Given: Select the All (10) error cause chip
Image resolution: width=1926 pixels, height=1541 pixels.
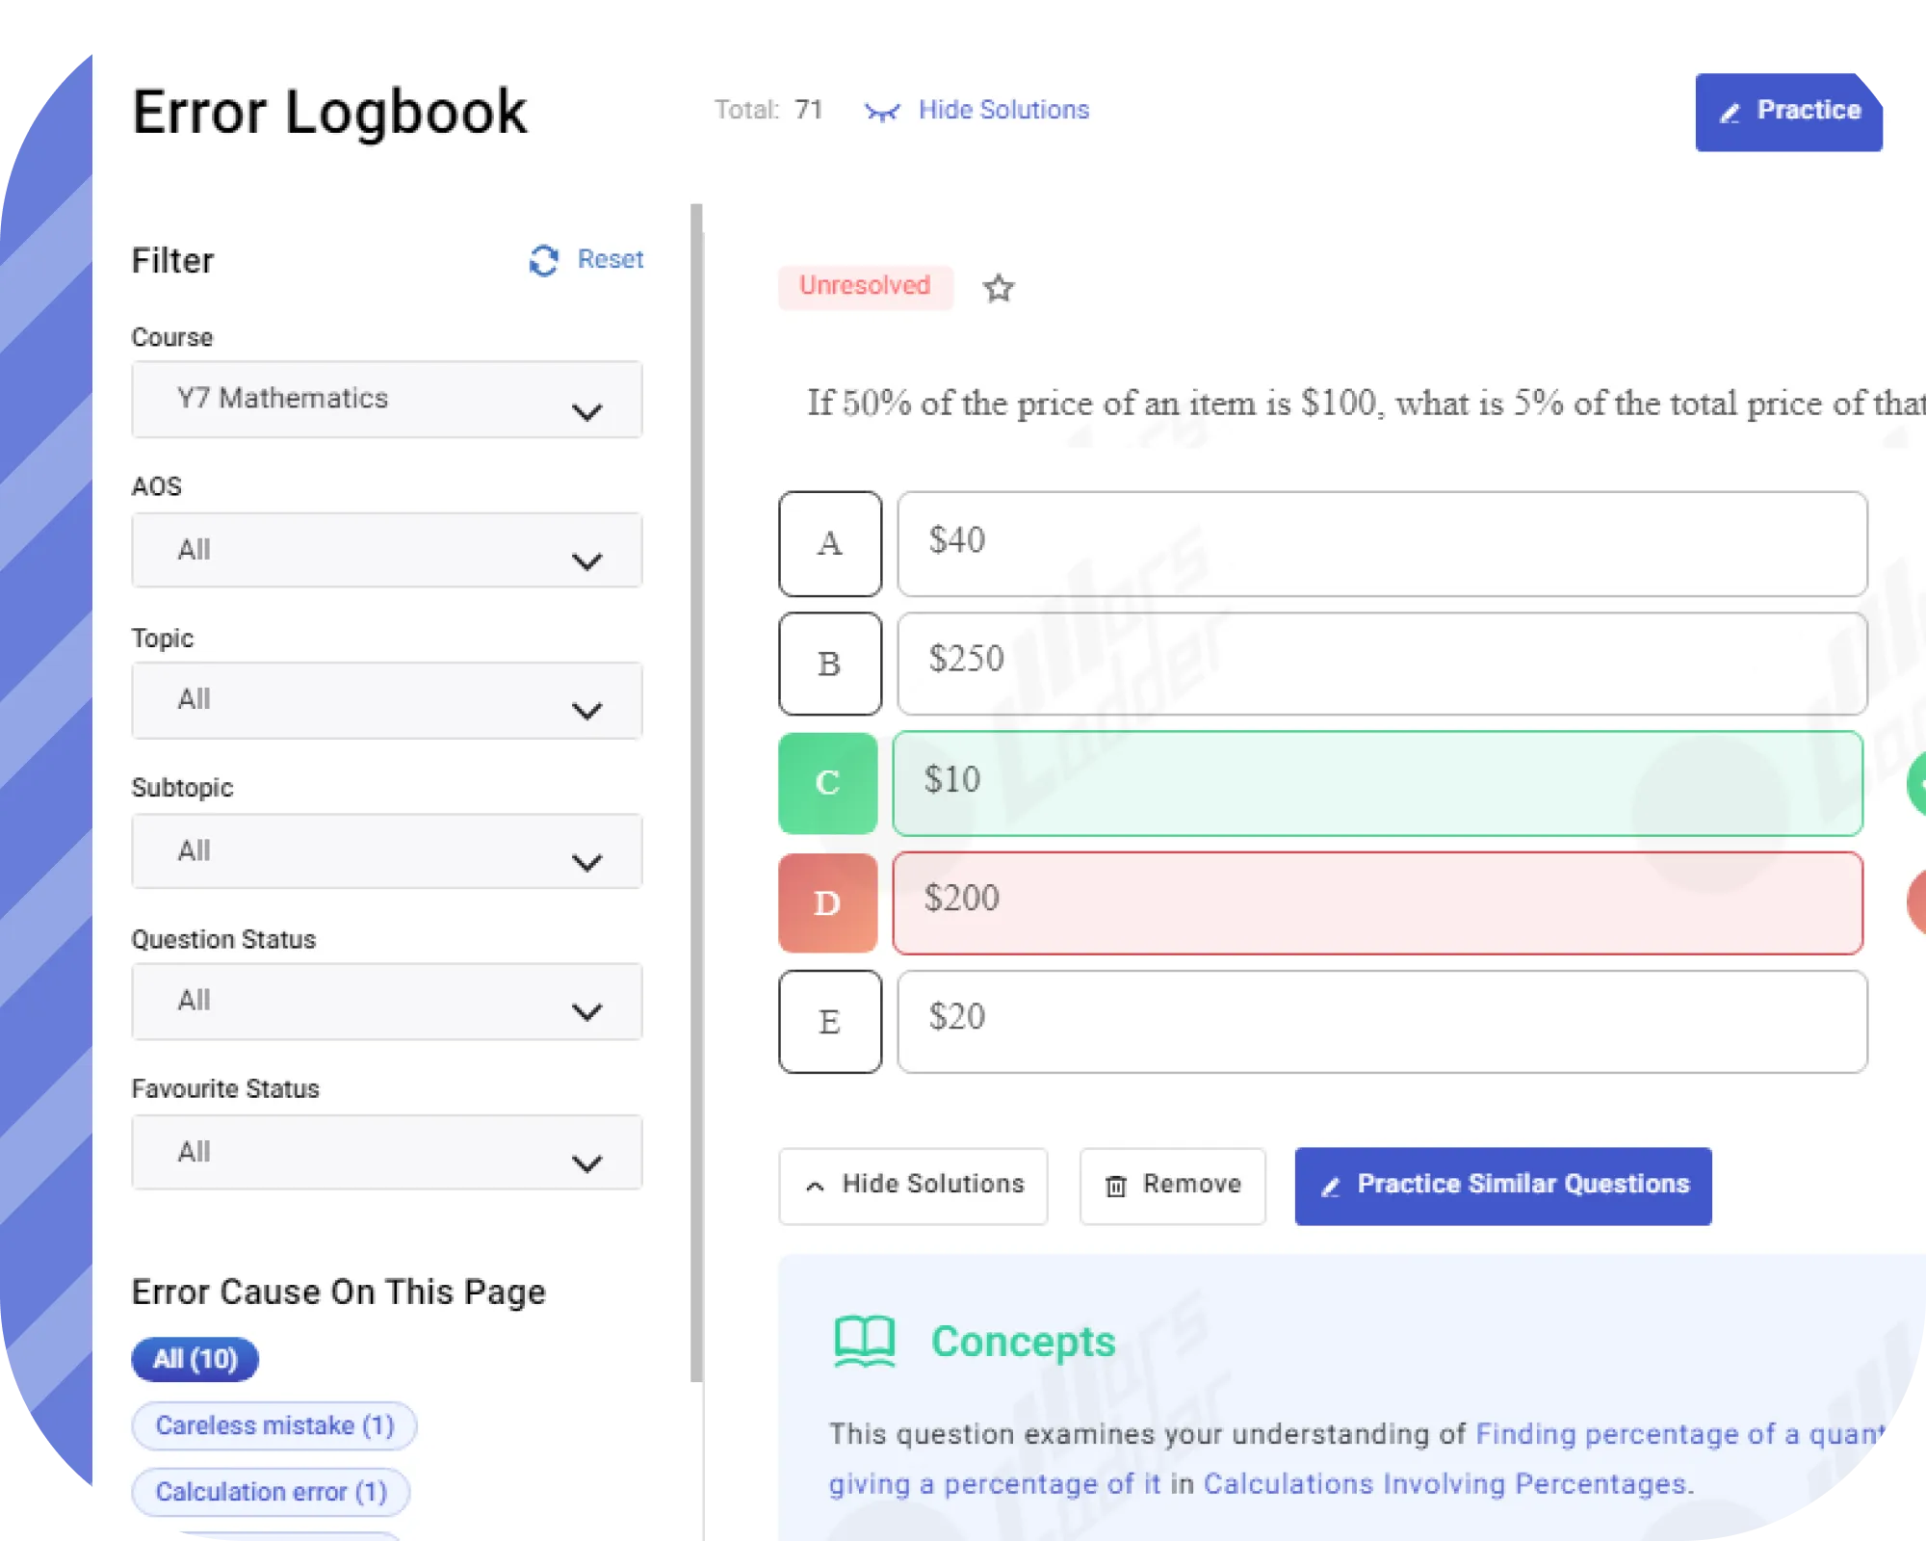Looking at the screenshot, I should click(195, 1359).
